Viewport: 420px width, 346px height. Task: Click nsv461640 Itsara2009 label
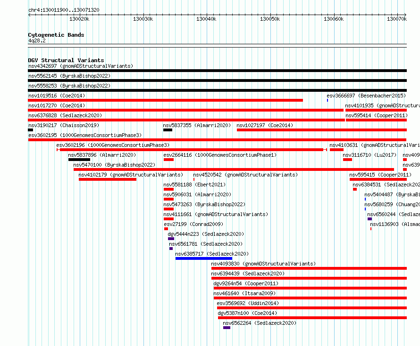[244, 293]
